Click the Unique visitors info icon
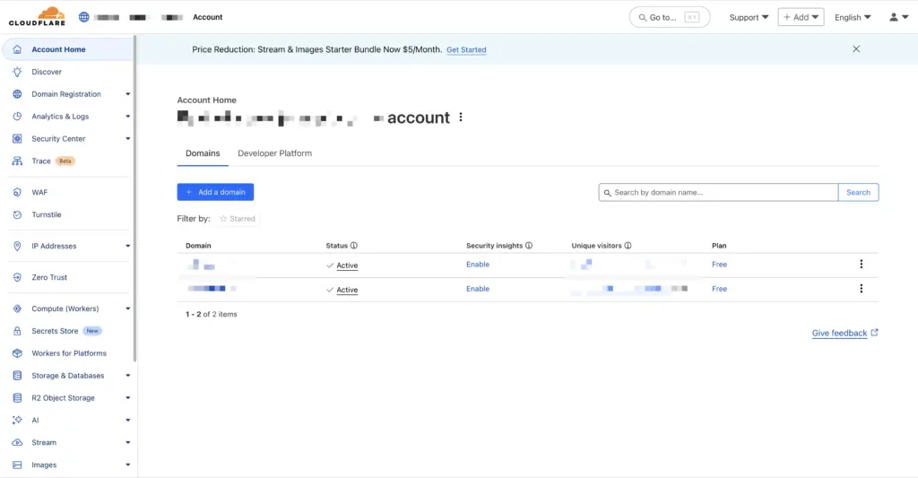The width and height of the screenshot is (918, 478). 628,246
